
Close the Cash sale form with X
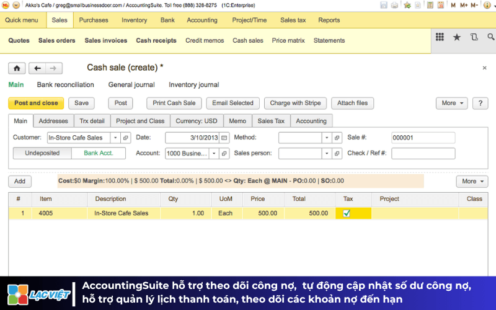pyautogui.click(x=484, y=68)
